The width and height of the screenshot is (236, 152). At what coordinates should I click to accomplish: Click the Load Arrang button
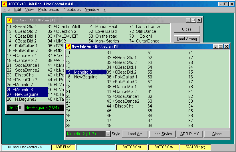tap(187, 39)
